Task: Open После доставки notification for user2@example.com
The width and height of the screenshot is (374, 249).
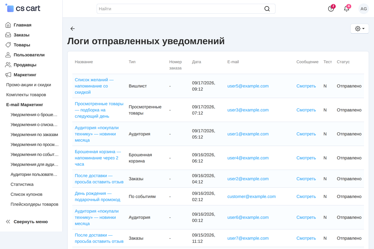Action: 99,179
